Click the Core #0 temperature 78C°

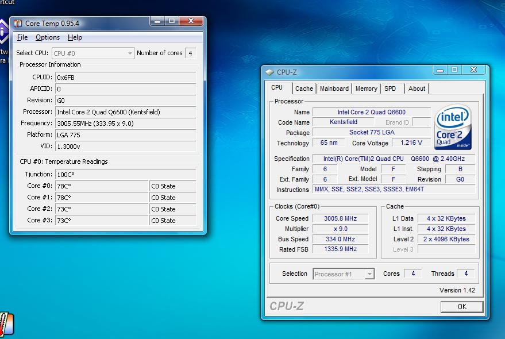[102, 186]
